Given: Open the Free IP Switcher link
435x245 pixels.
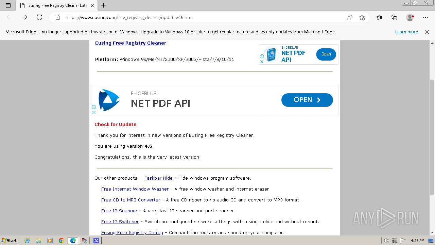Looking at the screenshot, I should pos(120,222).
